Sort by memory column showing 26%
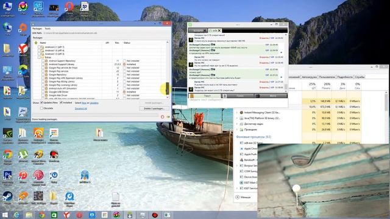 click(324, 86)
